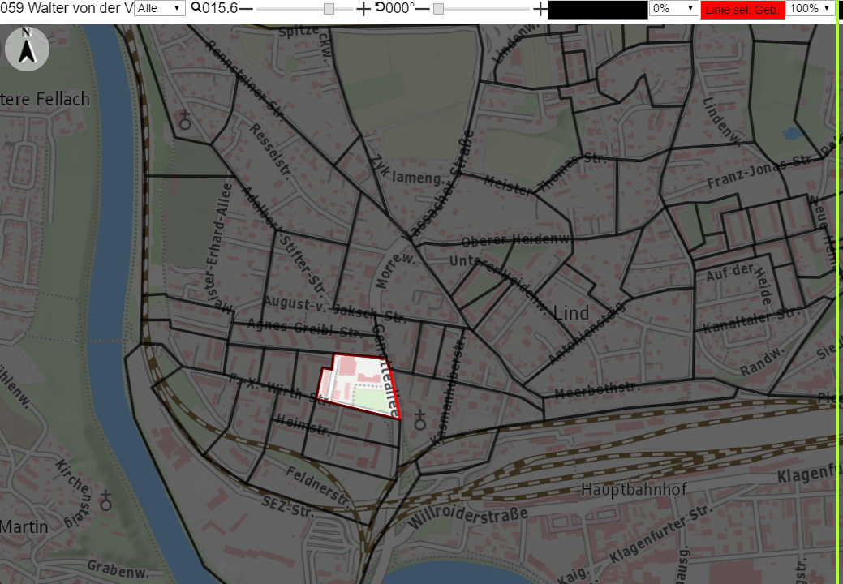Click the rotation reset arrow icon
This screenshot has height=584, width=843.
tap(380, 7)
